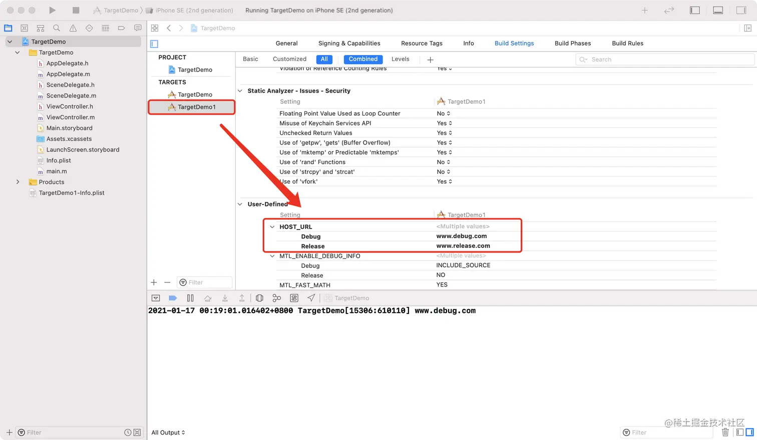Switch to the debug navigator
757x440 pixels.
pyautogui.click(x=105, y=28)
